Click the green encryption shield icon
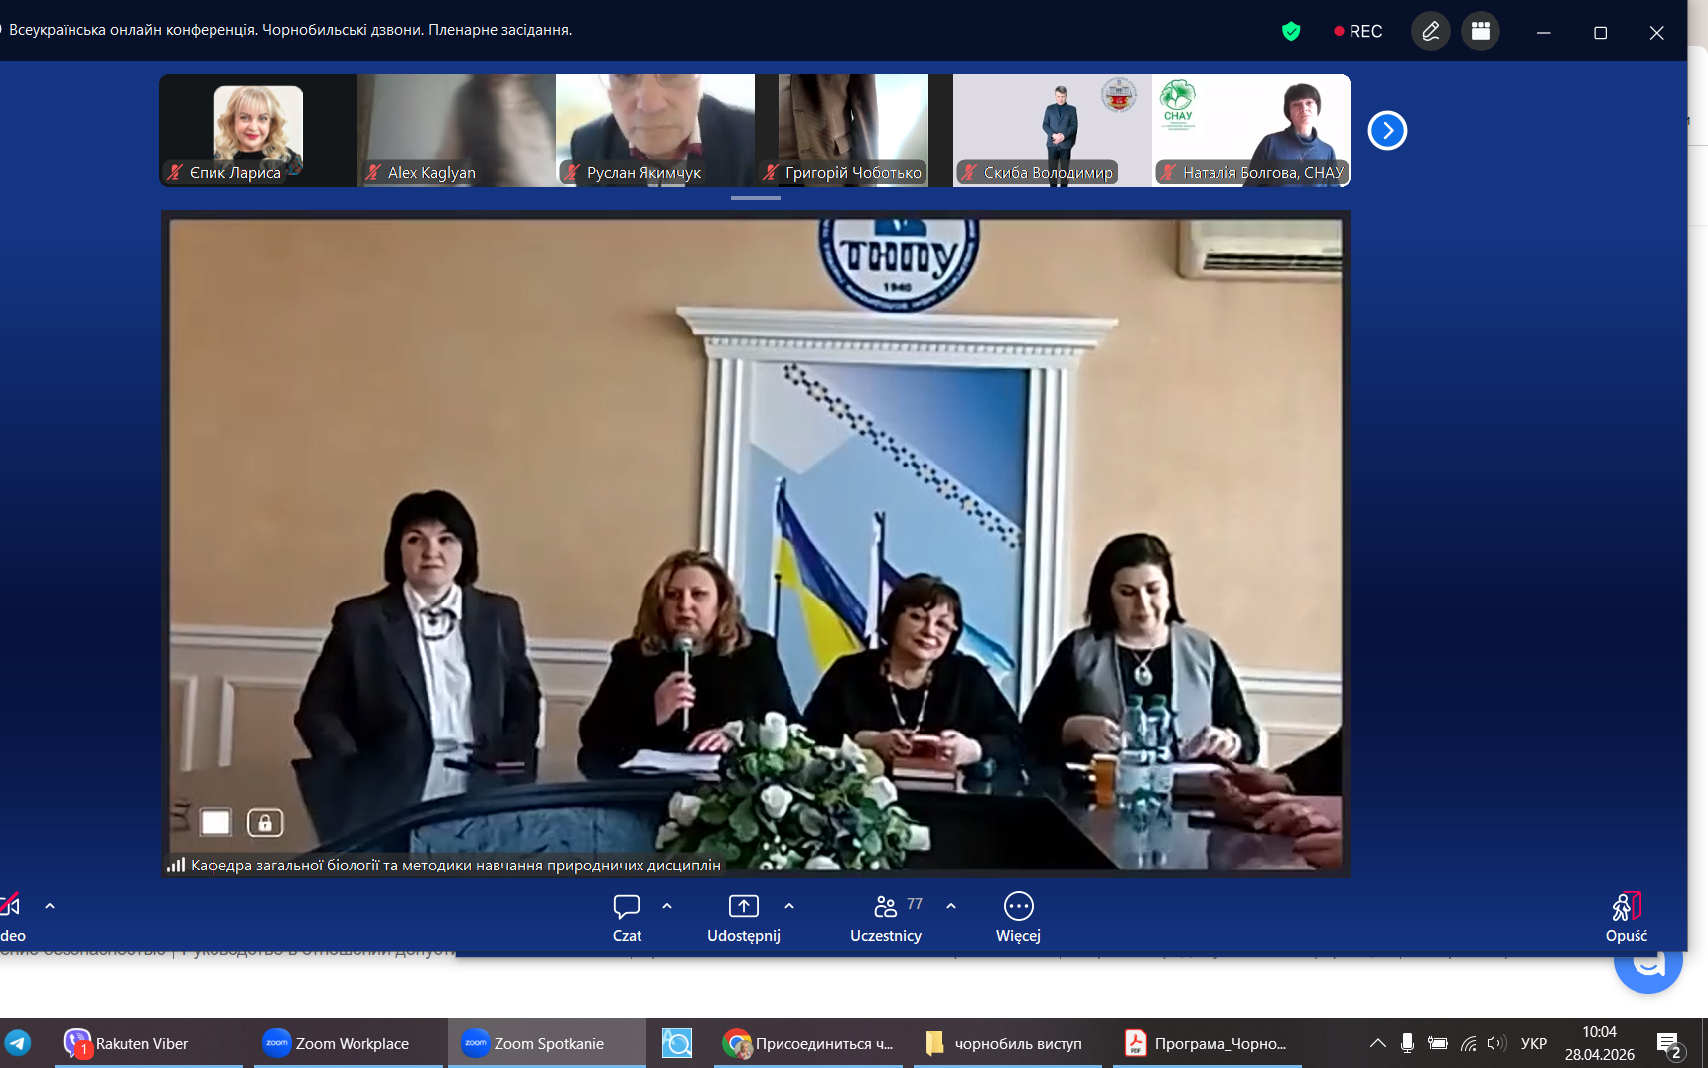Screen dimensions: 1708x1068 click(x=1291, y=32)
